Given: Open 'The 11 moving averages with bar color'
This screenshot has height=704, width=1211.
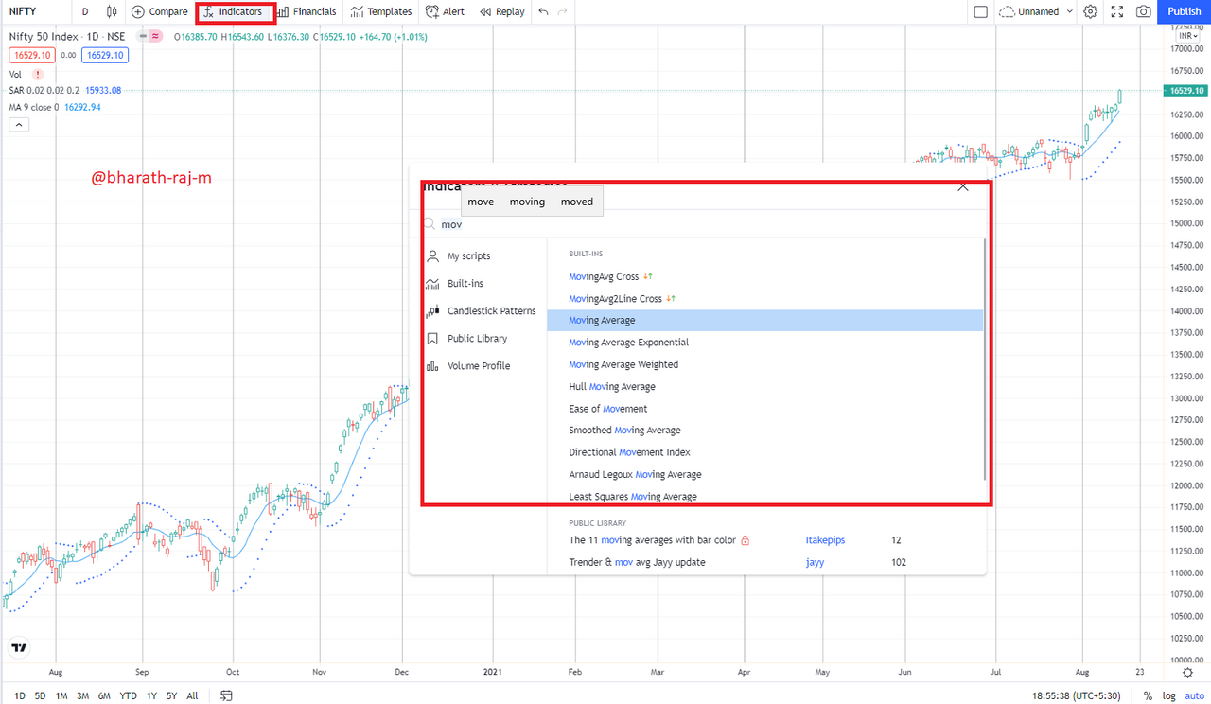Looking at the screenshot, I should click(652, 540).
